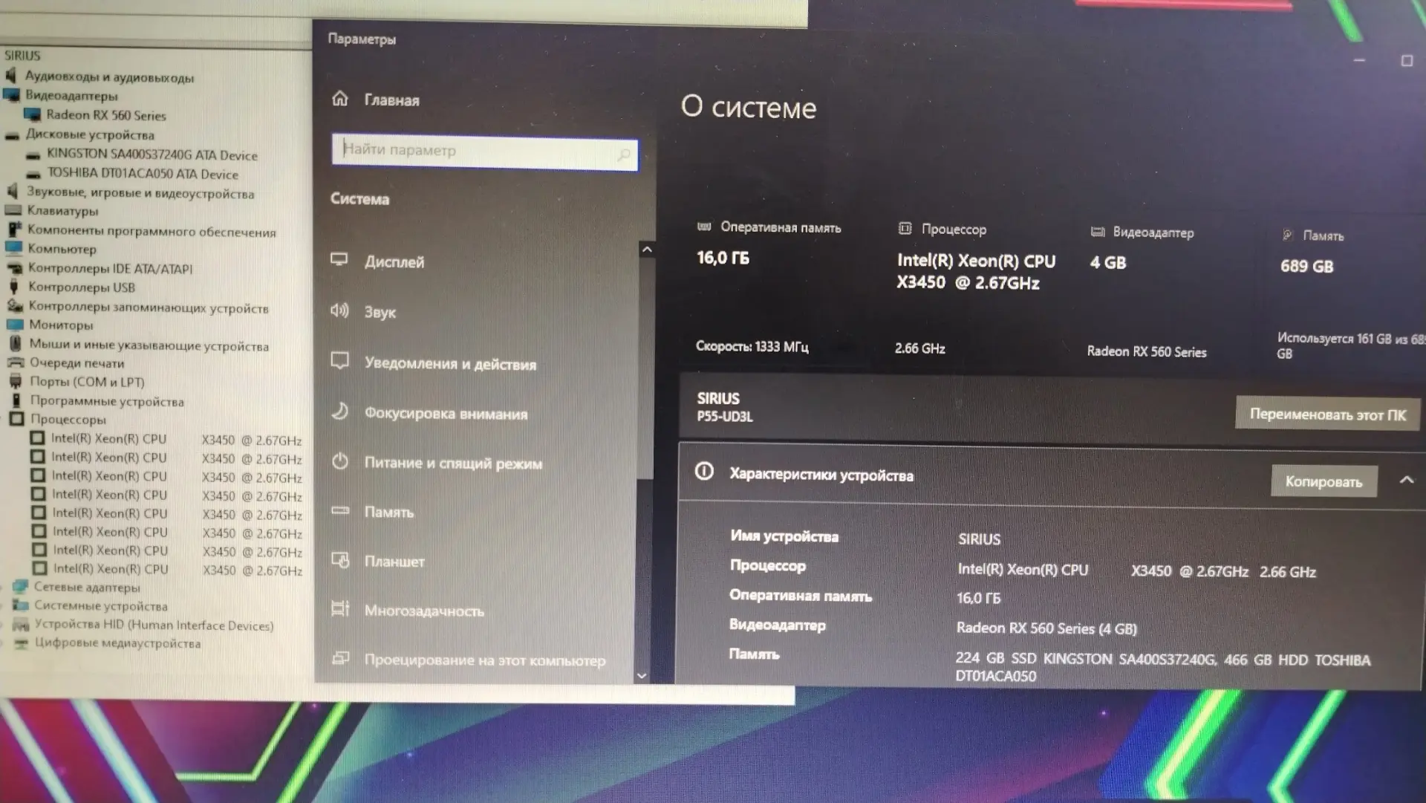The height and width of the screenshot is (803, 1426).
Task: Open the Память settings page
Action: click(388, 512)
